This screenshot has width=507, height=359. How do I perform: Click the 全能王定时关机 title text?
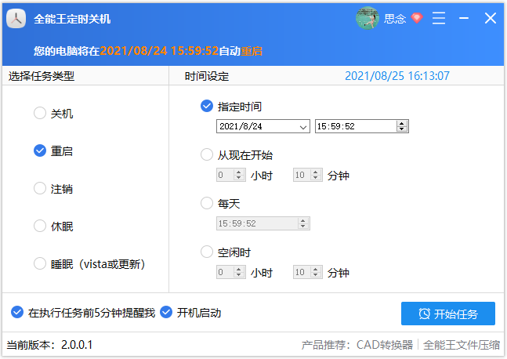(72, 19)
